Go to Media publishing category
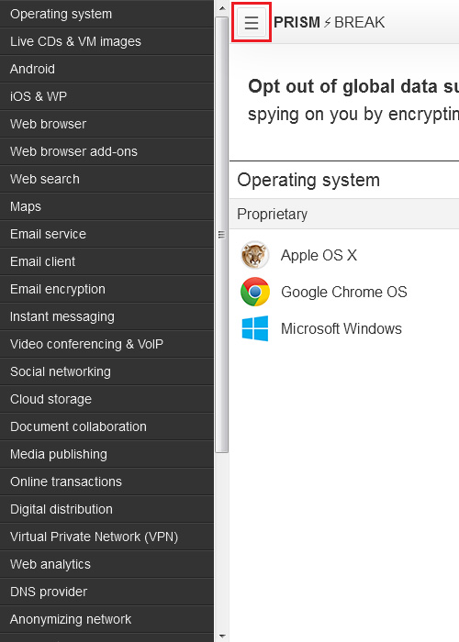The image size is (459, 642). pyautogui.click(x=106, y=454)
